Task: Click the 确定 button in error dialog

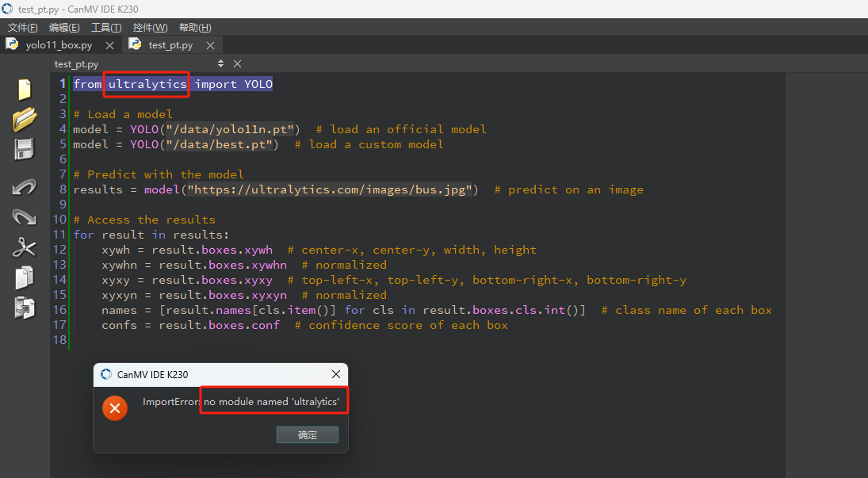Action: (308, 434)
